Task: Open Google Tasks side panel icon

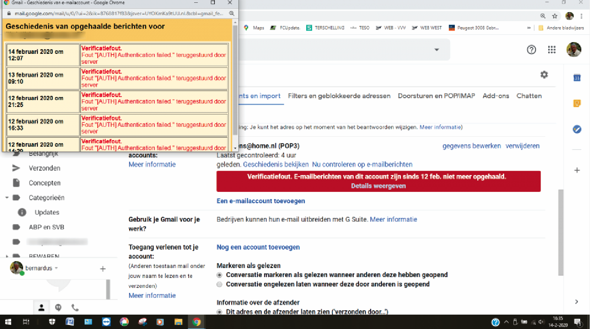Action: [577, 129]
